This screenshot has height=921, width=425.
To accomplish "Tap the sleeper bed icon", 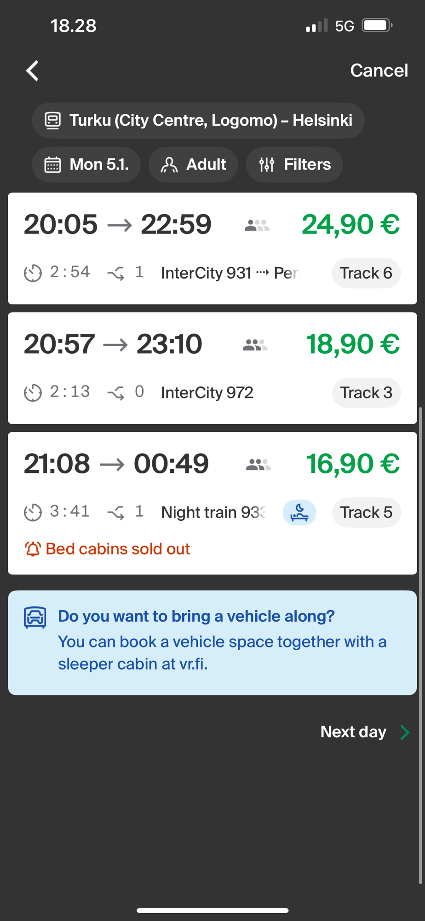I will pos(299,512).
